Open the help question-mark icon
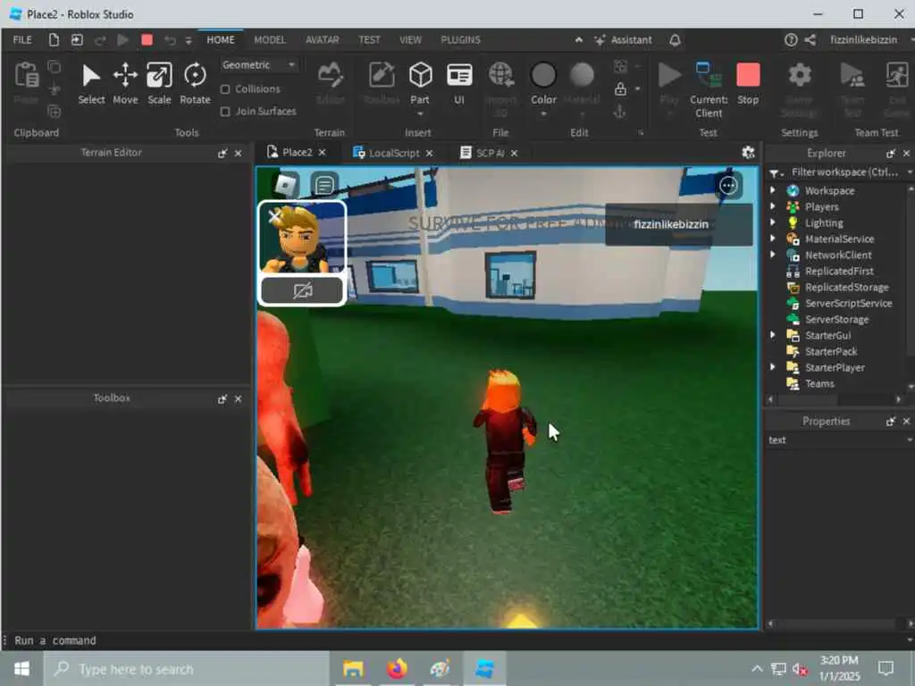The image size is (915, 686). (x=791, y=39)
